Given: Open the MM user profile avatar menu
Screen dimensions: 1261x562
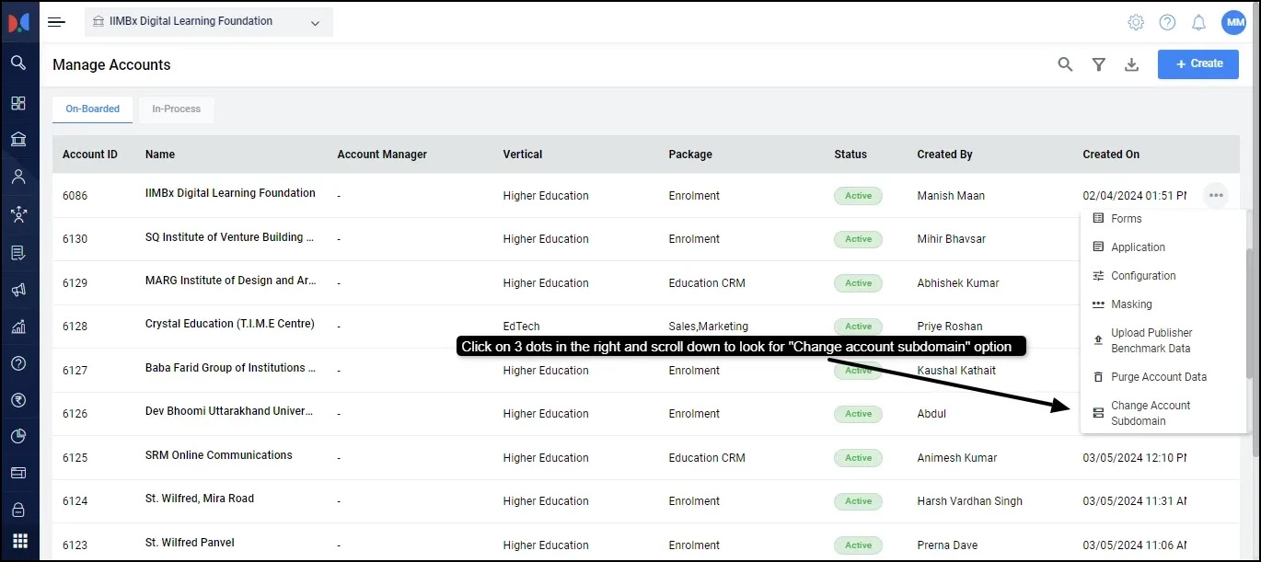Looking at the screenshot, I should pyautogui.click(x=1233, y=22).
